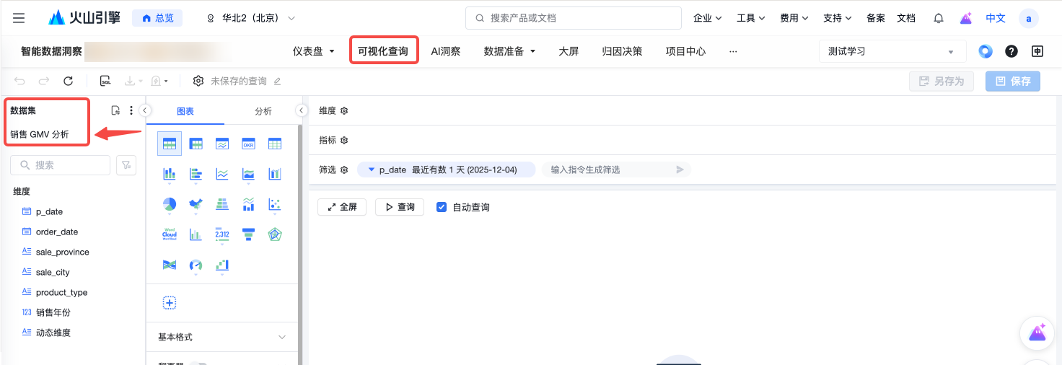
Task: Open the 项目中心 tab
Action: click(x=685, y=51)
